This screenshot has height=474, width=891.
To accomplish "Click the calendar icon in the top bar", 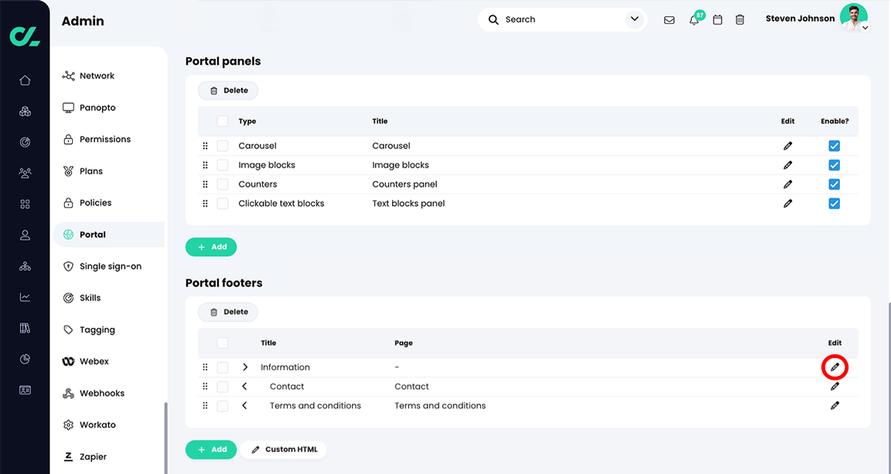I will (x=717, y=19).
